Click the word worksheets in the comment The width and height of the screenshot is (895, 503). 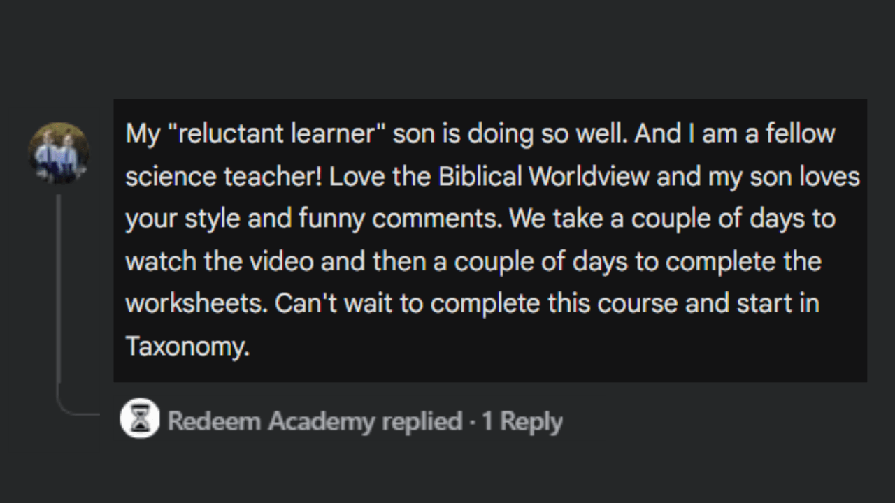click(x=196, y=304)
